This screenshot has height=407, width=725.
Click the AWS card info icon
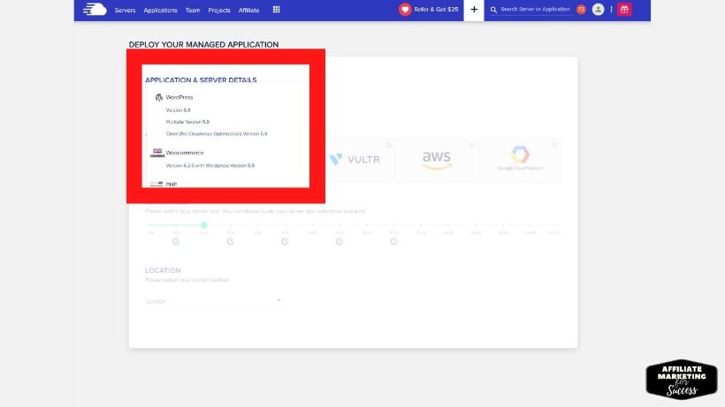pyautogui.click(x=471, y=145)
